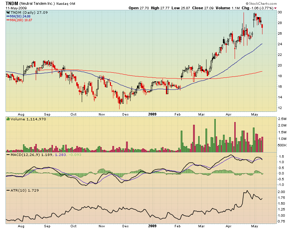The height and width of the screenshot is (229, 292).
Task: Click the tallest green volume bar in March
Action: (215, 135)
